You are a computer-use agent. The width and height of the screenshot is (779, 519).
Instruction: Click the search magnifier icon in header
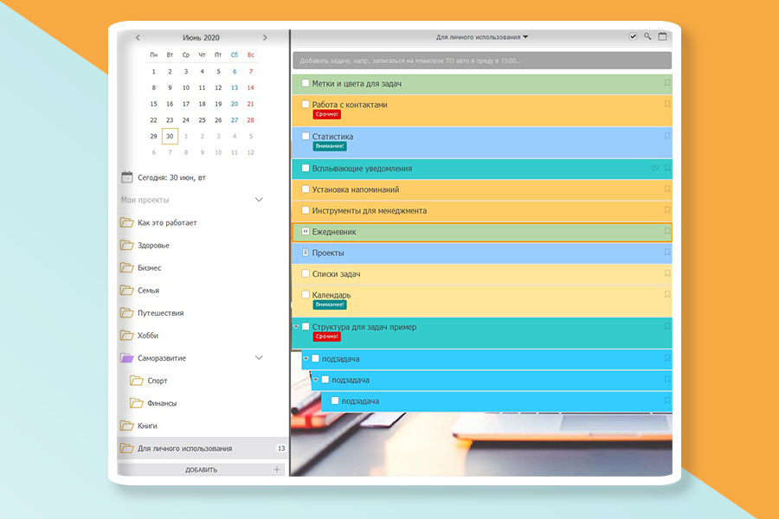coord(647,37)
